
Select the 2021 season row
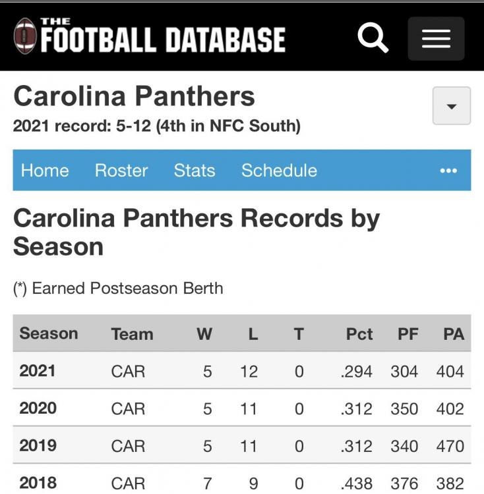pos(38,371)
